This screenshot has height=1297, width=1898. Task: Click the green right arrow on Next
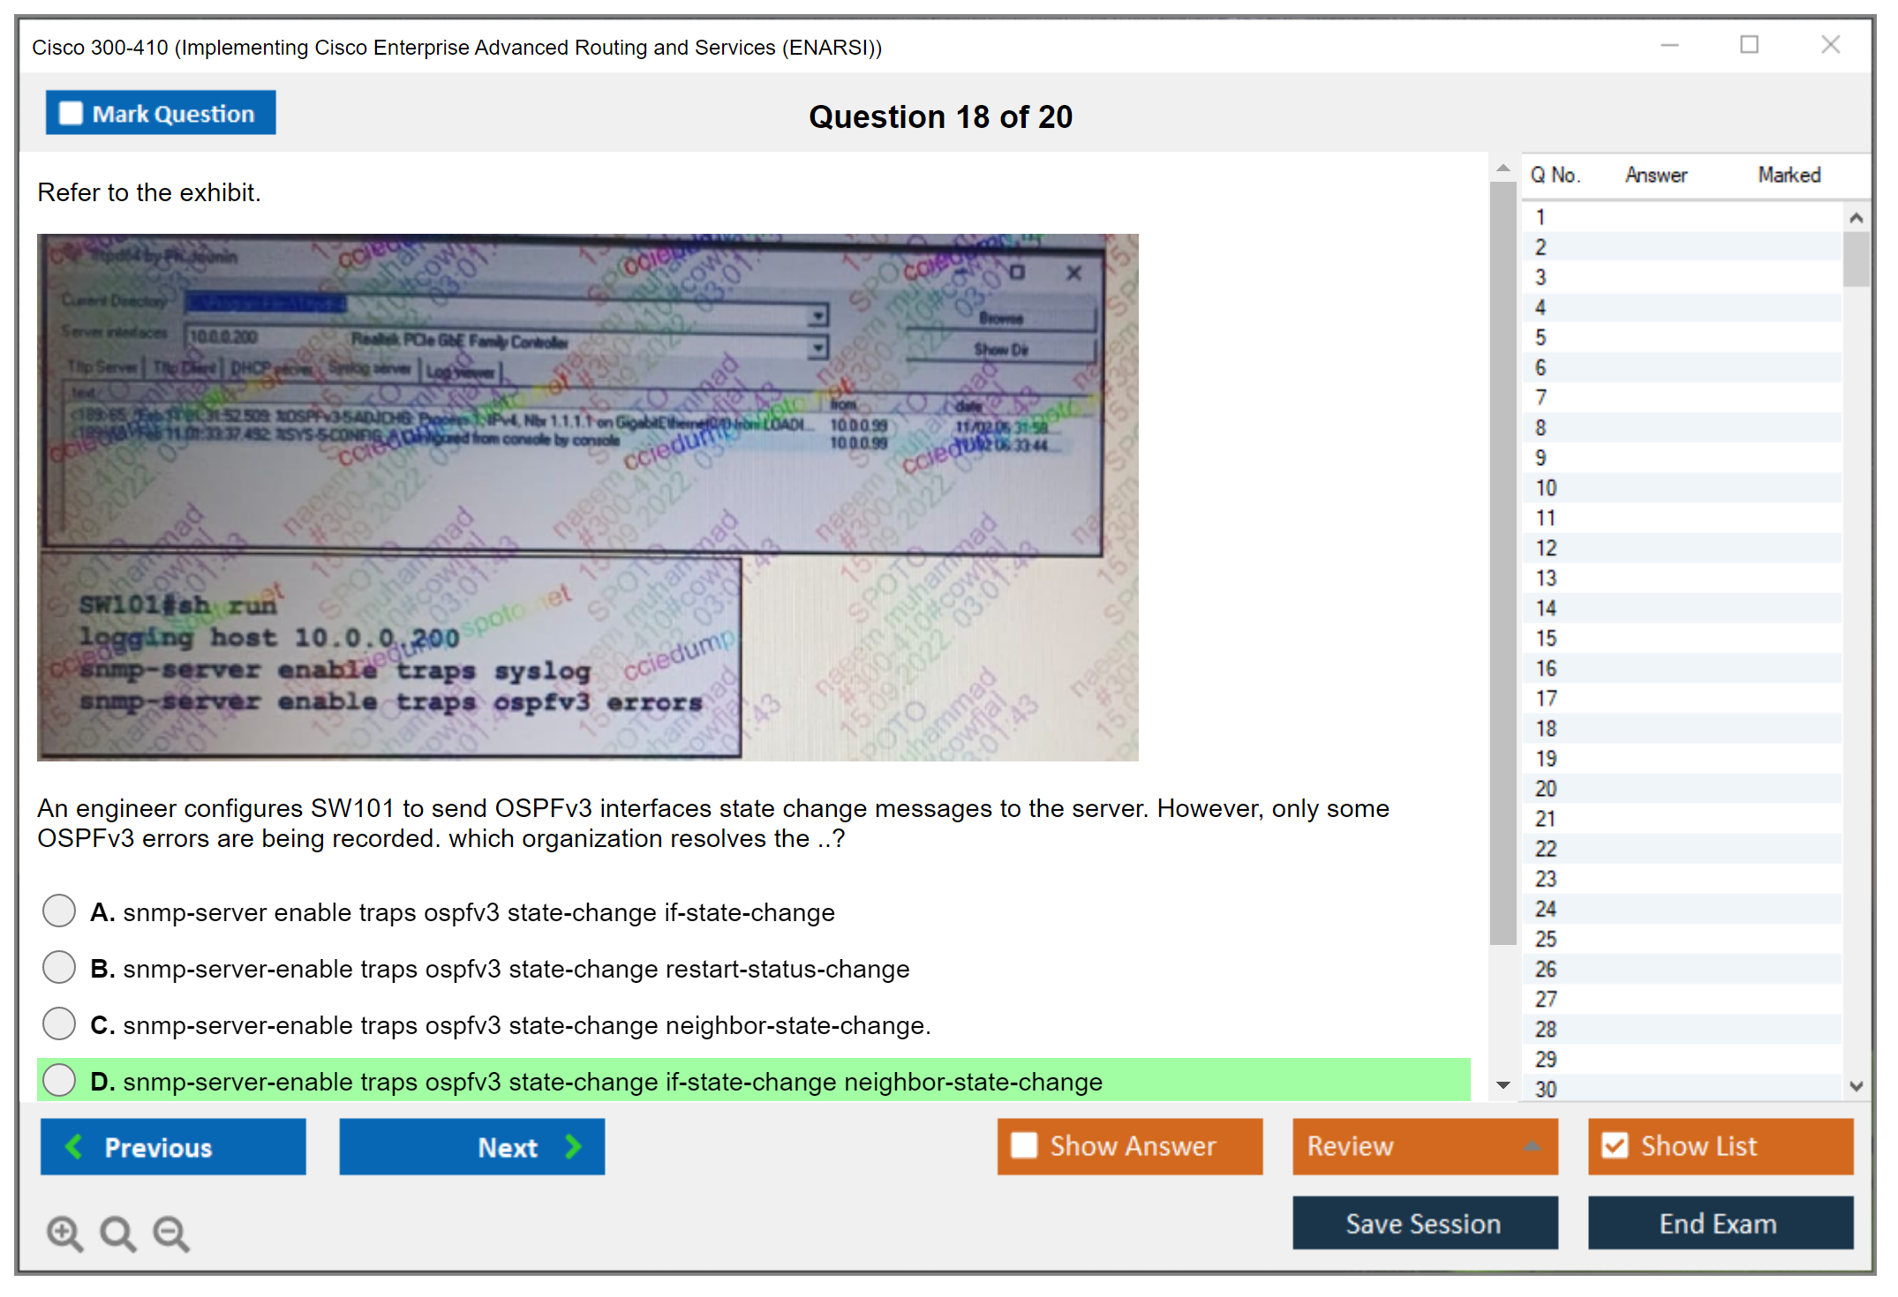point(573,1146)
